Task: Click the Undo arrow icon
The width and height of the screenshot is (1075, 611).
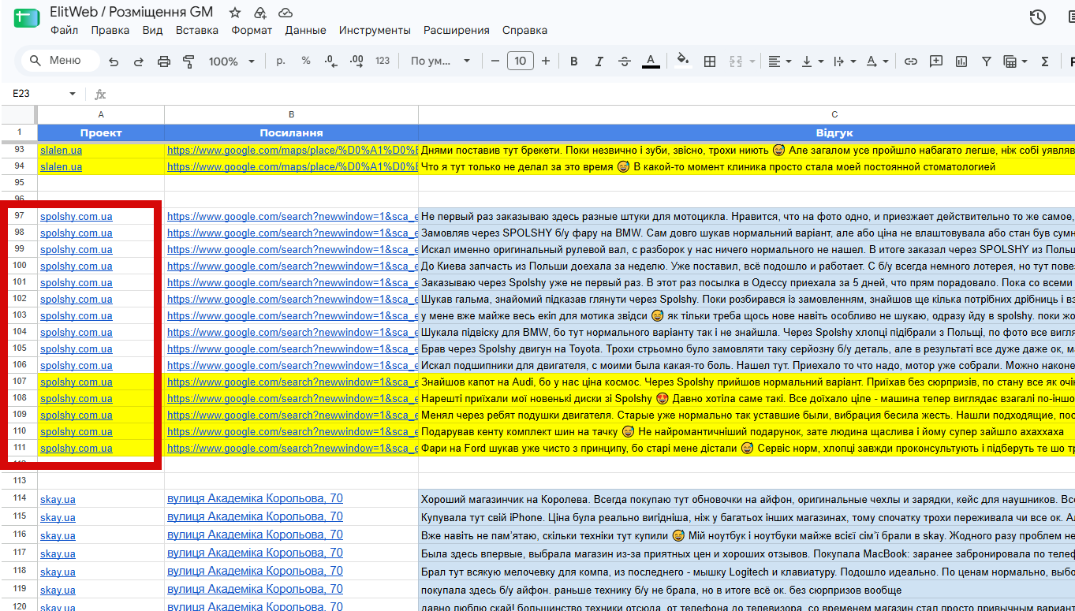Action: click(114, 61)
